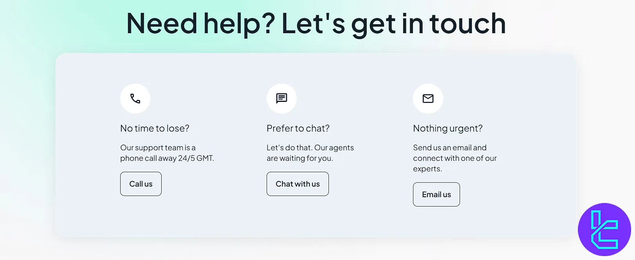Screen dimensions: 635x260
Task: Click the "Let's do that. Our agents" line
Action: coord(310,148)
